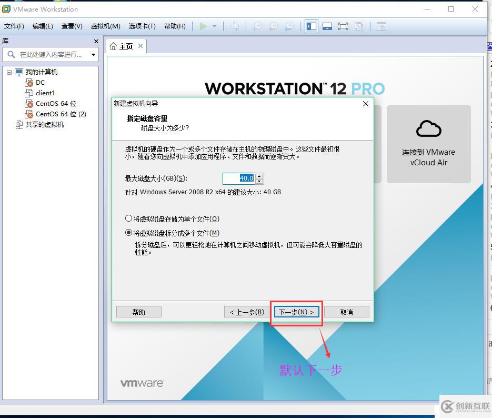Image resolution: width=492 pixels, height=418 pixels.
Task: Toggle the library sidebar view icon
Action: click(x=312, y=26)
